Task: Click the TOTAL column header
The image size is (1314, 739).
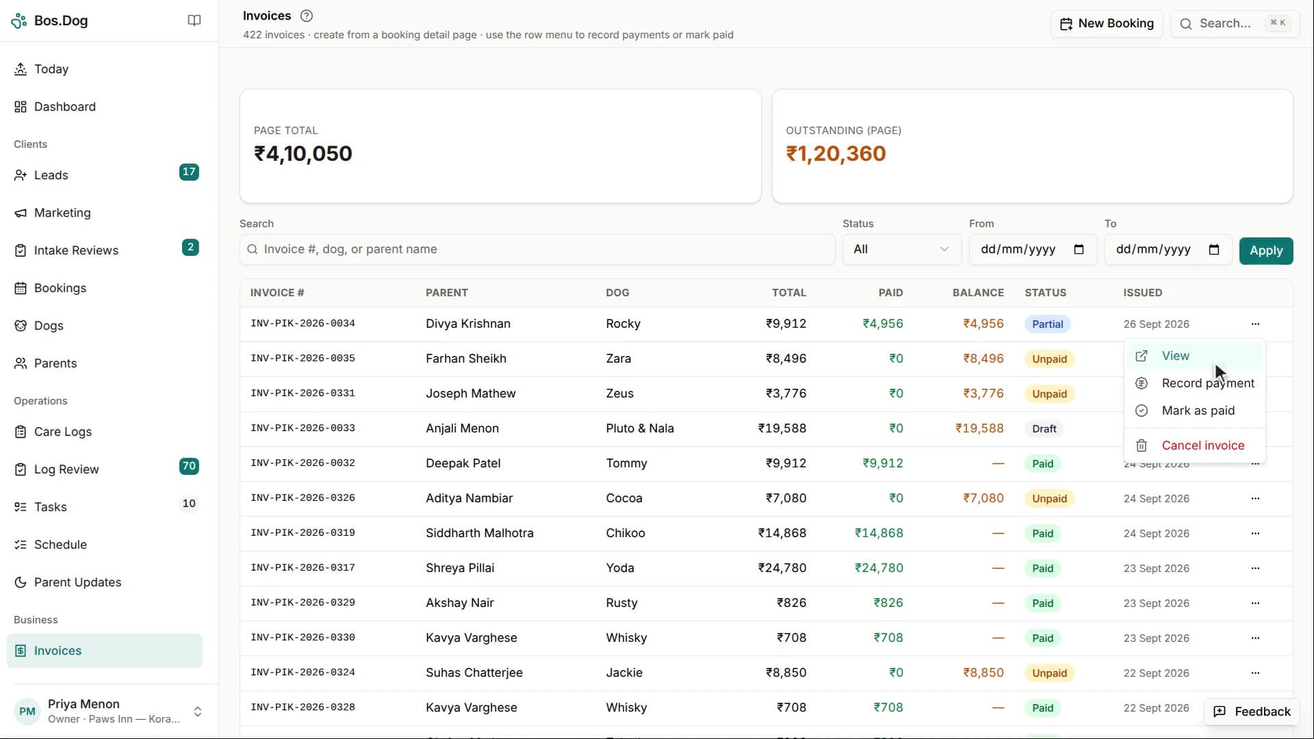Action: click(789, 293)
